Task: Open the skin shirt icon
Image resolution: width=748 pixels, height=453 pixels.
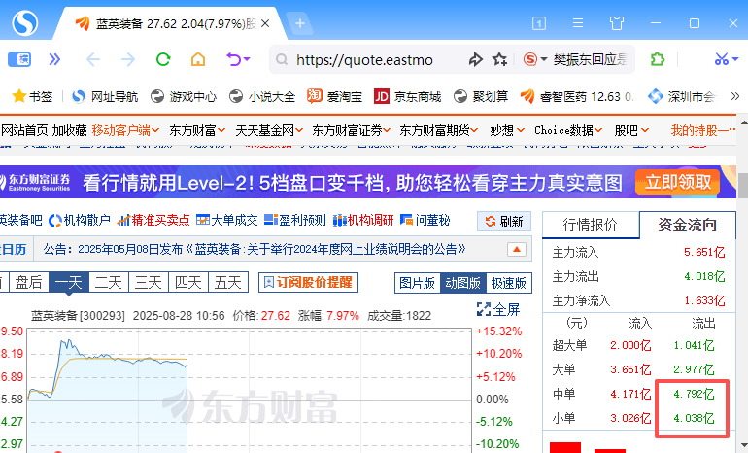Action: point(616,23)
